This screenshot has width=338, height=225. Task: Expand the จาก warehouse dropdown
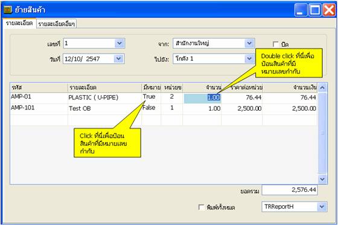click(x=249, y=43)
